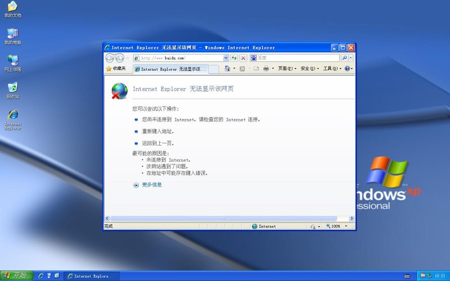This screenshot has width=450, height=281.
Task: Expand the Print dropdown arrow
Action: tap(273, 69)
